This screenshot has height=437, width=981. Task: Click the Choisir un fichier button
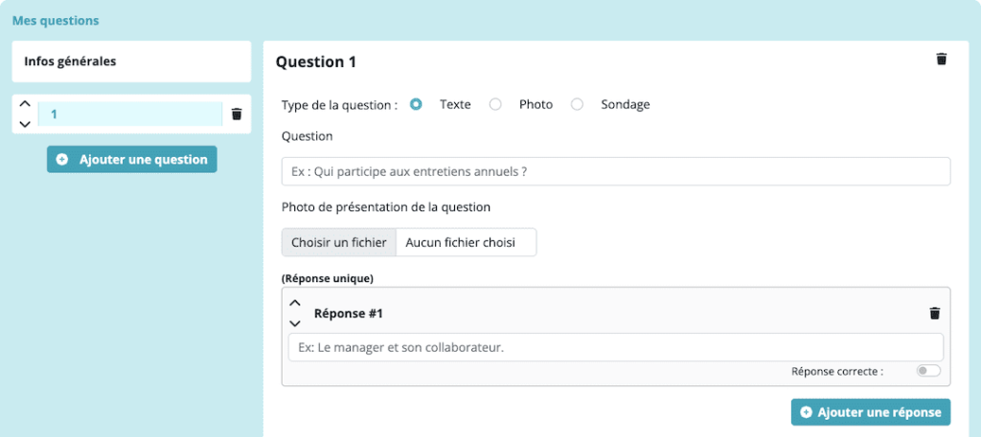339,242
